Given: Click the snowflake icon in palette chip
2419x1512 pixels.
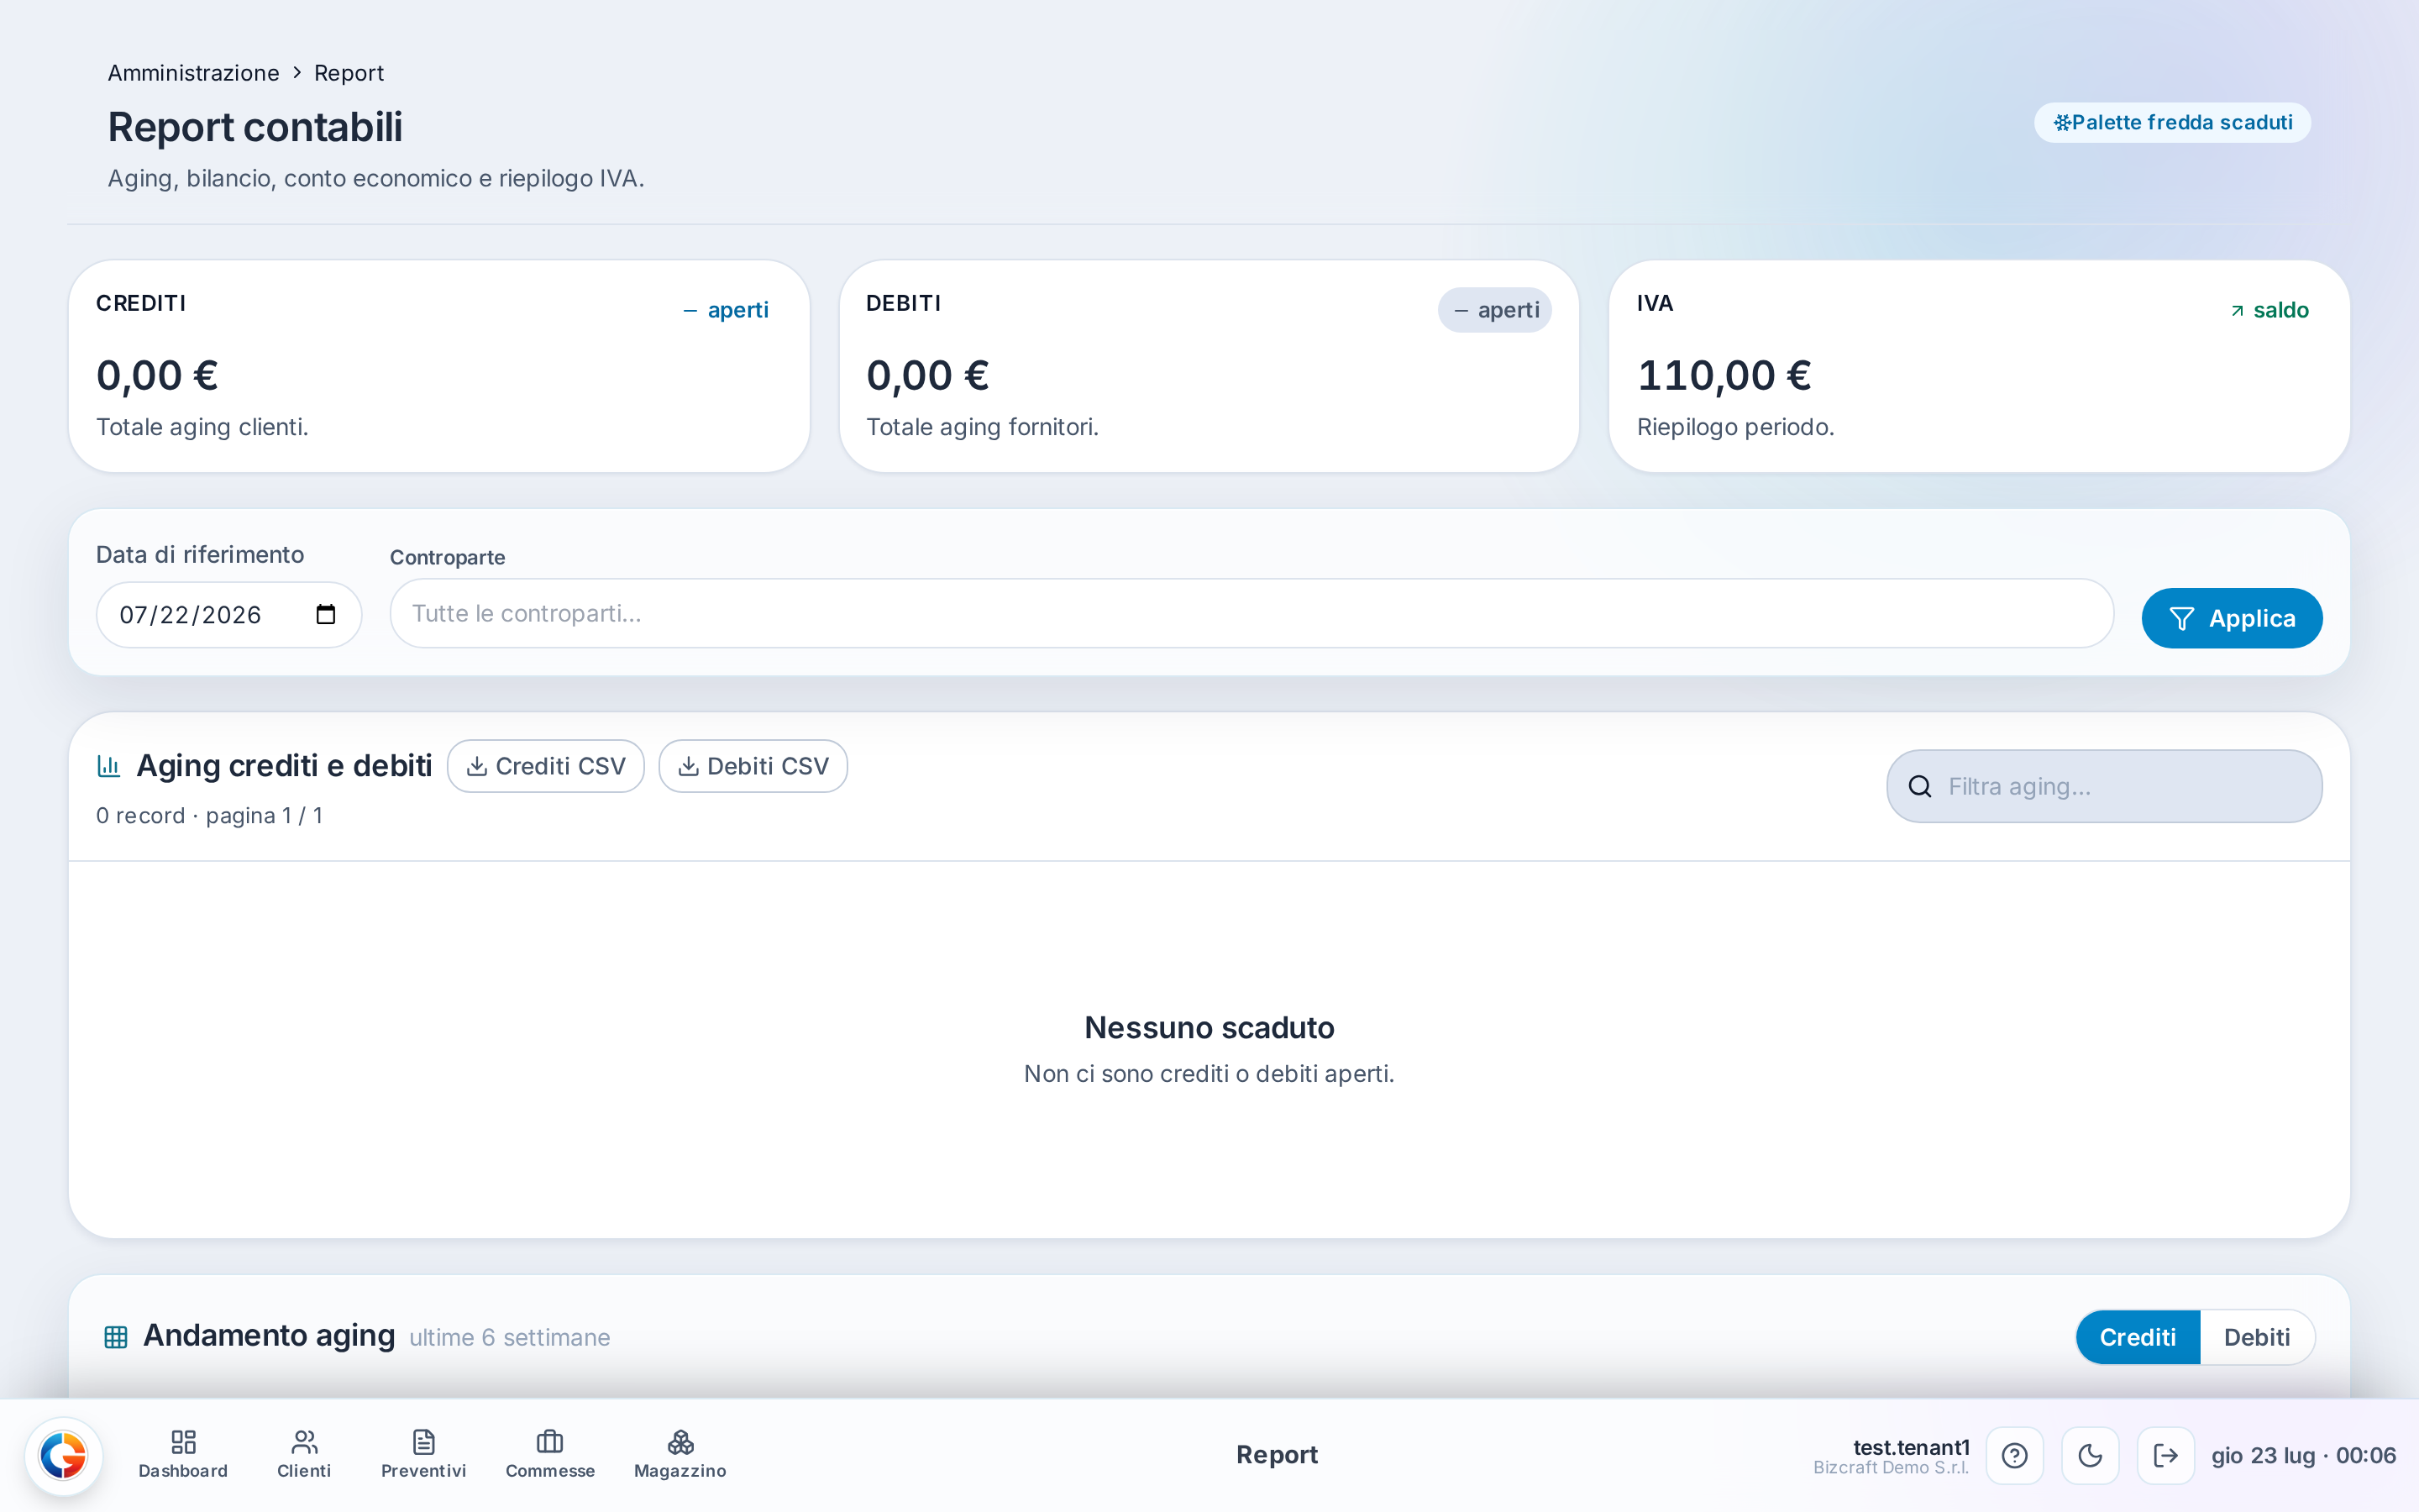Looking at the screenshot, I should [x=2061, y=123].
